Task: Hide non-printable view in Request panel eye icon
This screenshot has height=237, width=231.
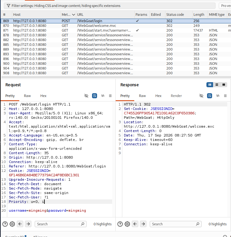Action: coord(86,96)
